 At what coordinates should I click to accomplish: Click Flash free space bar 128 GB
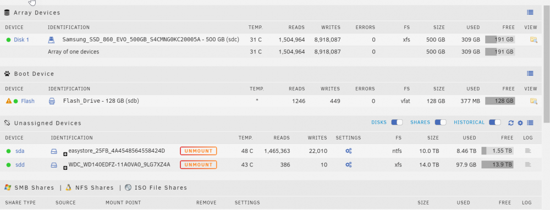coord(500,101)
